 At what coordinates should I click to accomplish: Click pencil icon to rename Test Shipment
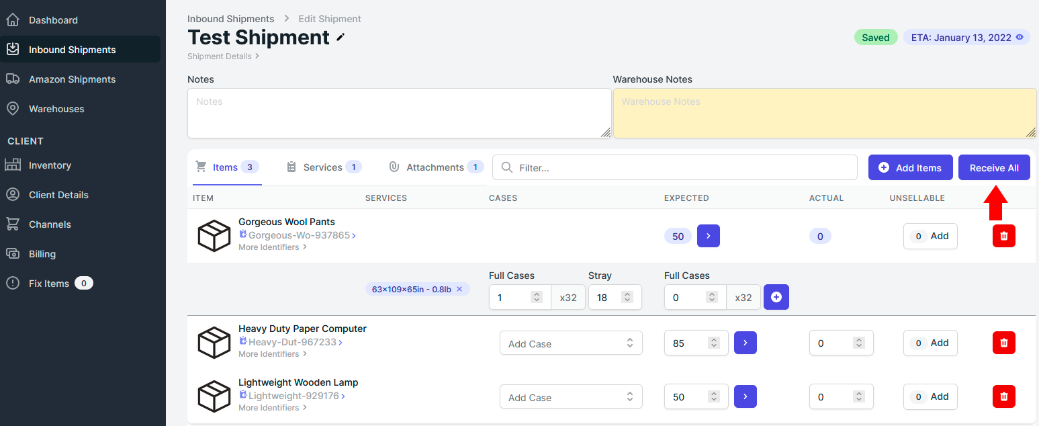pyautogui.click(x=341, y=38)
